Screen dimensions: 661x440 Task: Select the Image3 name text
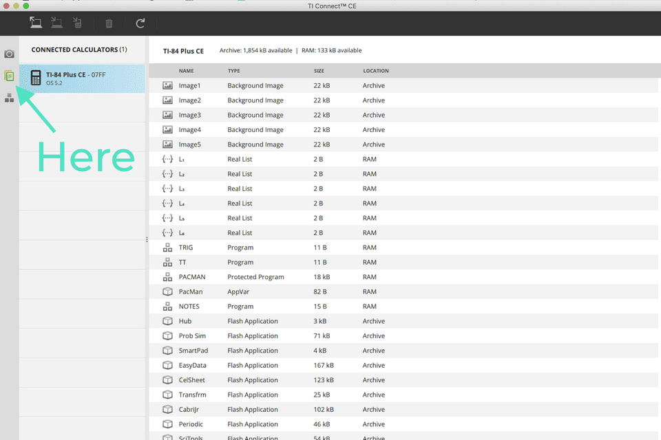click(190, 115)
